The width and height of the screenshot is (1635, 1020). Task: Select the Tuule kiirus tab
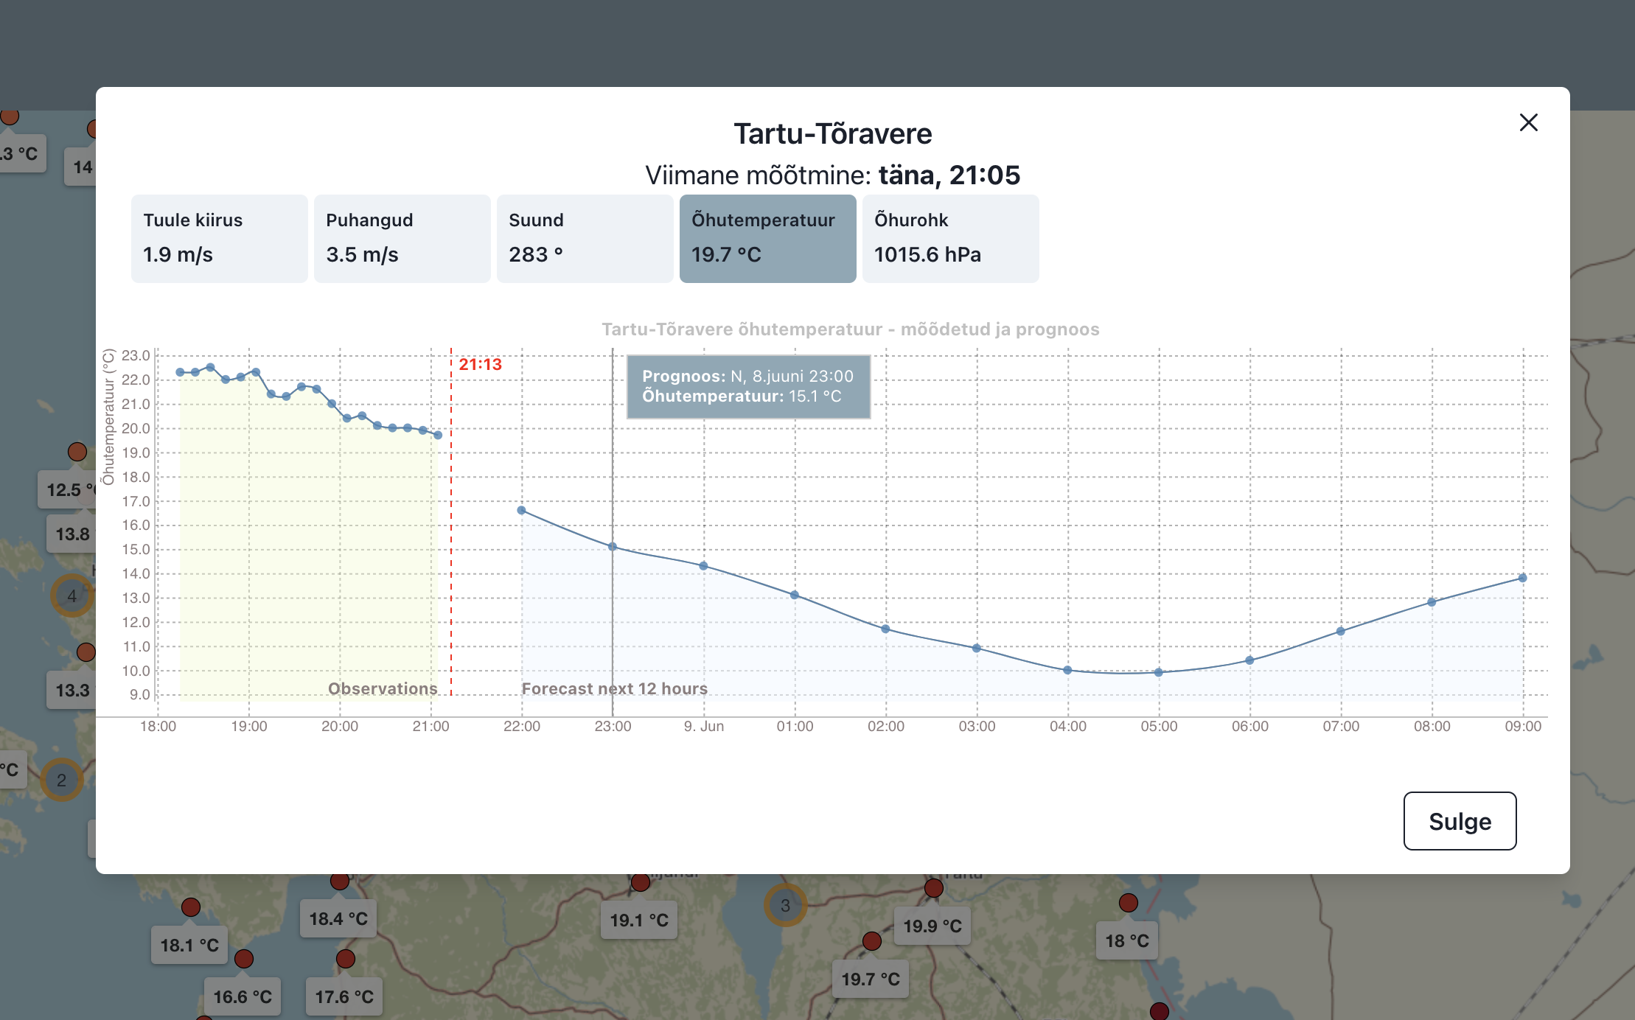(219, 238)
